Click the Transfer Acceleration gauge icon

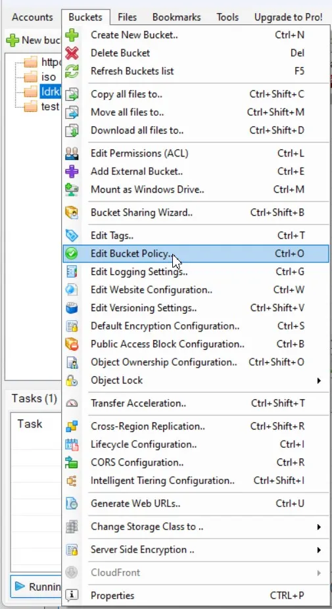[72, 403]
